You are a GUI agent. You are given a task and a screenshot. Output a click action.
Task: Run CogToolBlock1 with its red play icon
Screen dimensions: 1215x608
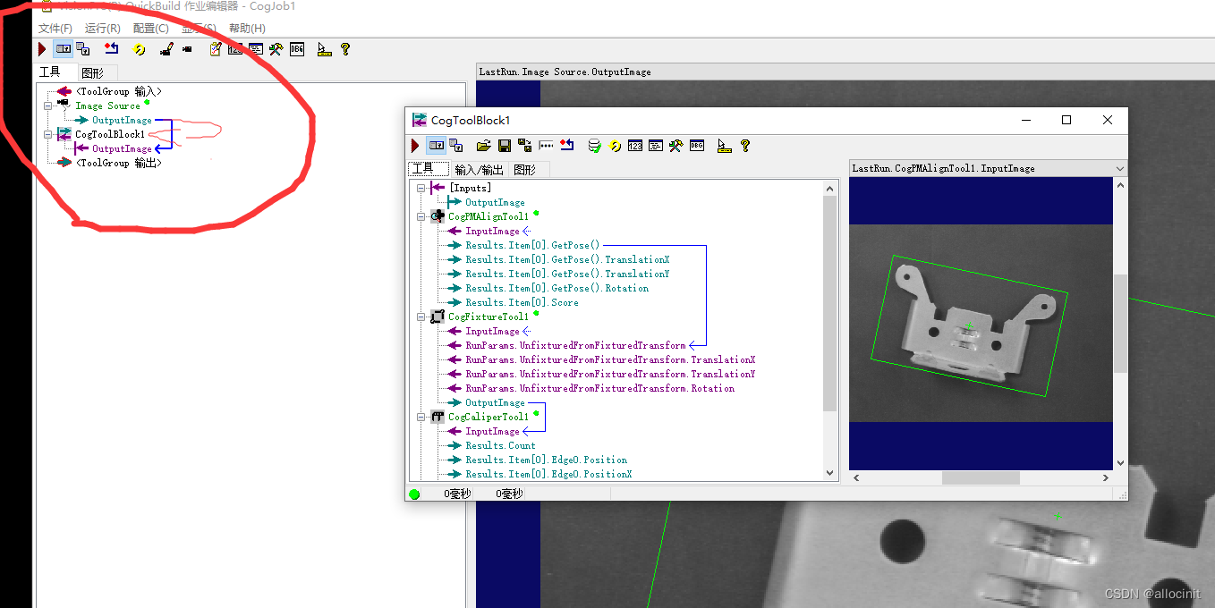pyautogui.click(x=415, y=146)
